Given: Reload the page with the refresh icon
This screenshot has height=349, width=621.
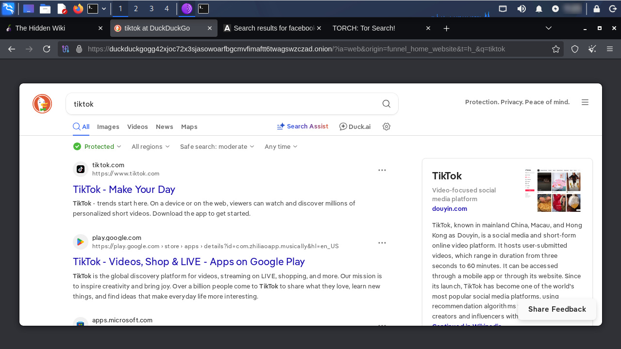Looking at the screenshot, I should [47, 49].
